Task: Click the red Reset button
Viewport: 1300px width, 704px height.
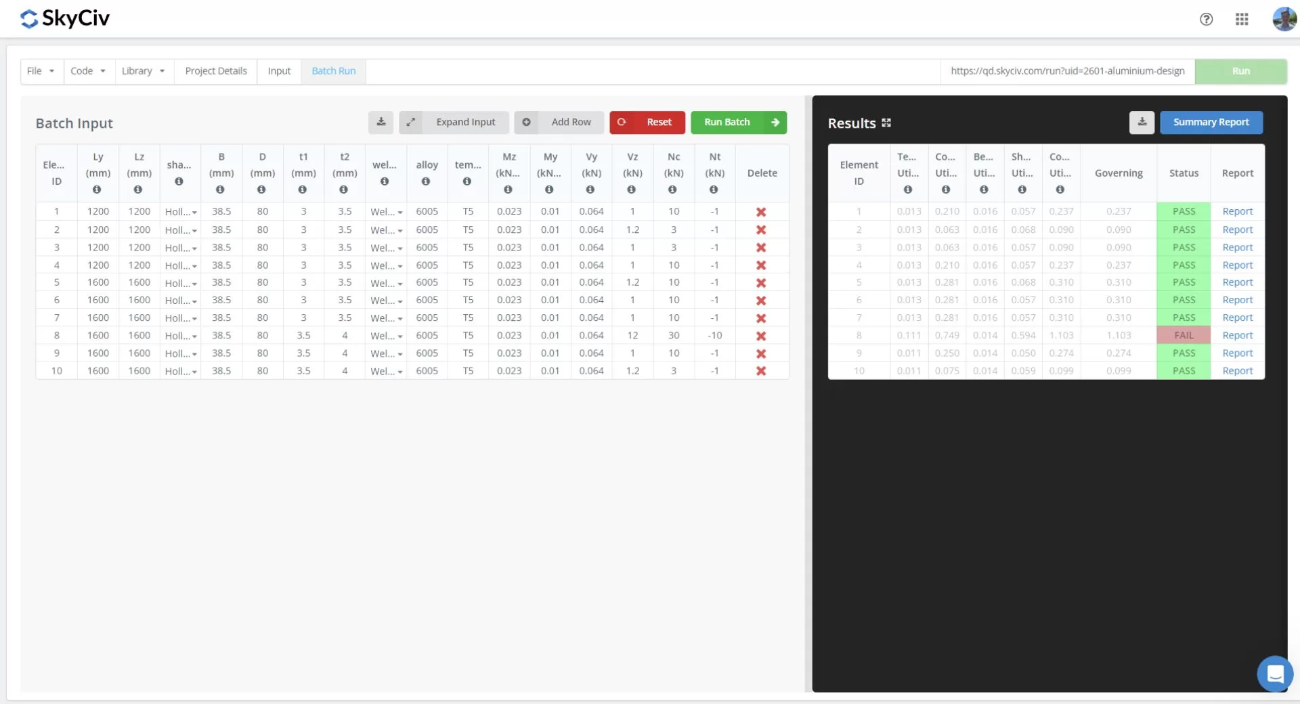Action: (647, 123)
